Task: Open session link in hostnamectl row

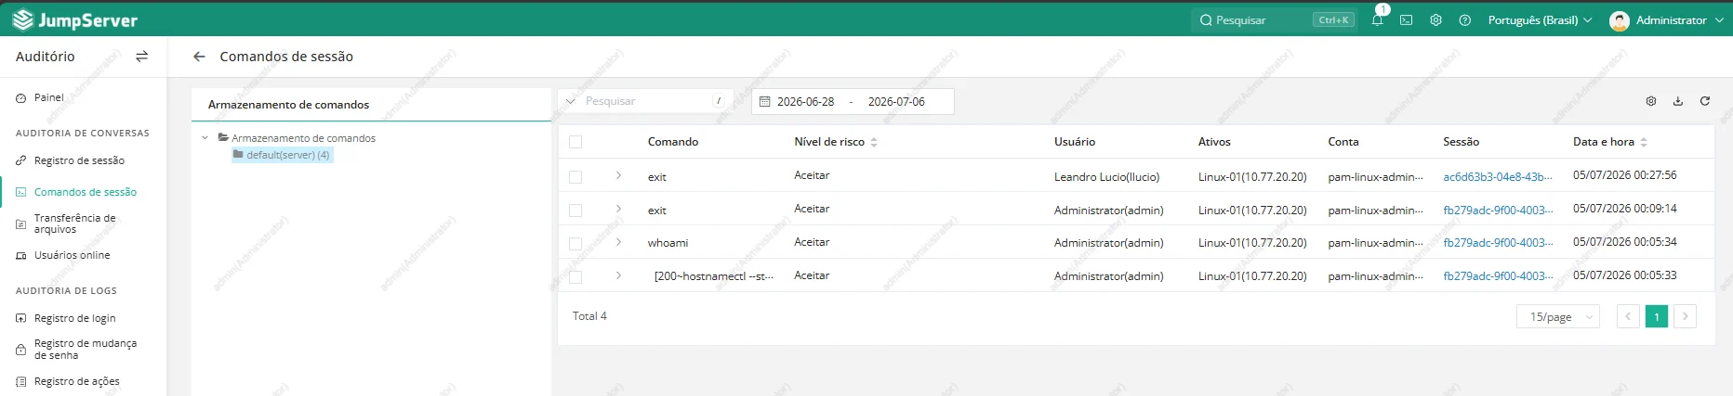Action: [x=1498, y=276]
